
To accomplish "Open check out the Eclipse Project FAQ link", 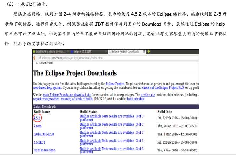I will (x=163, y=88).
